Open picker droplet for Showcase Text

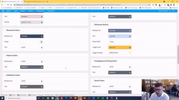pos(42,47)
